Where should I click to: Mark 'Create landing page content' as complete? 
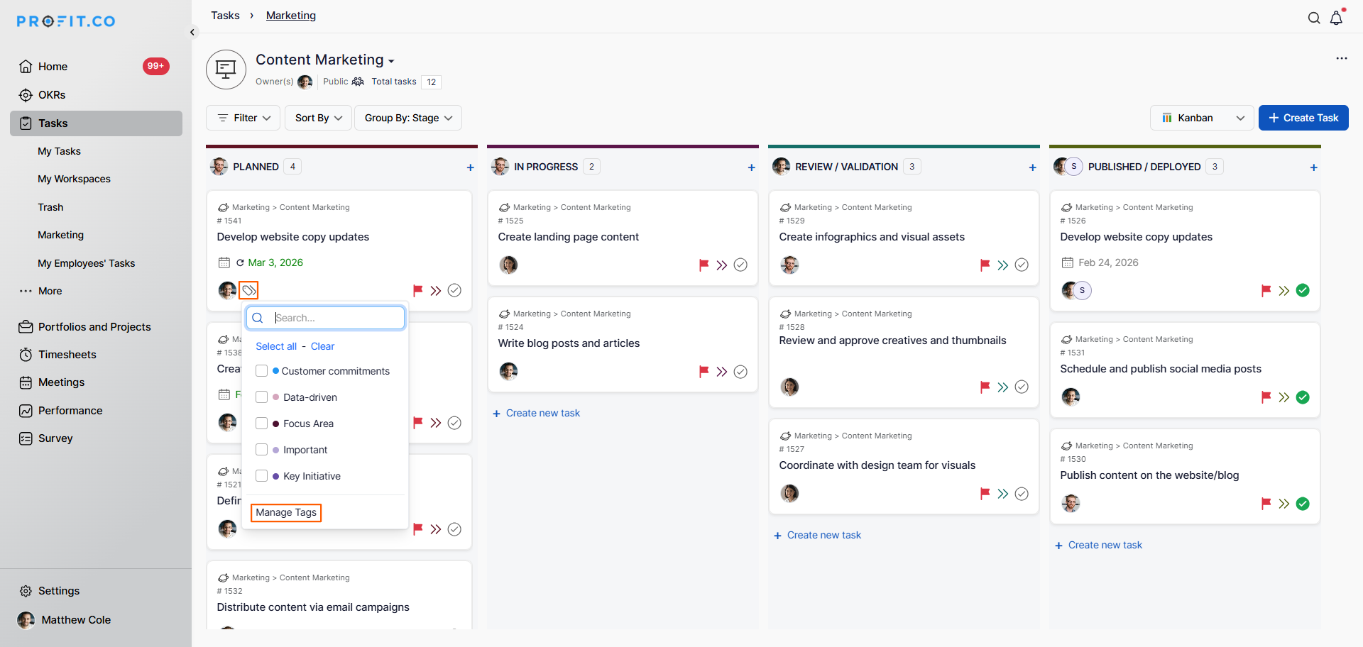740,265
